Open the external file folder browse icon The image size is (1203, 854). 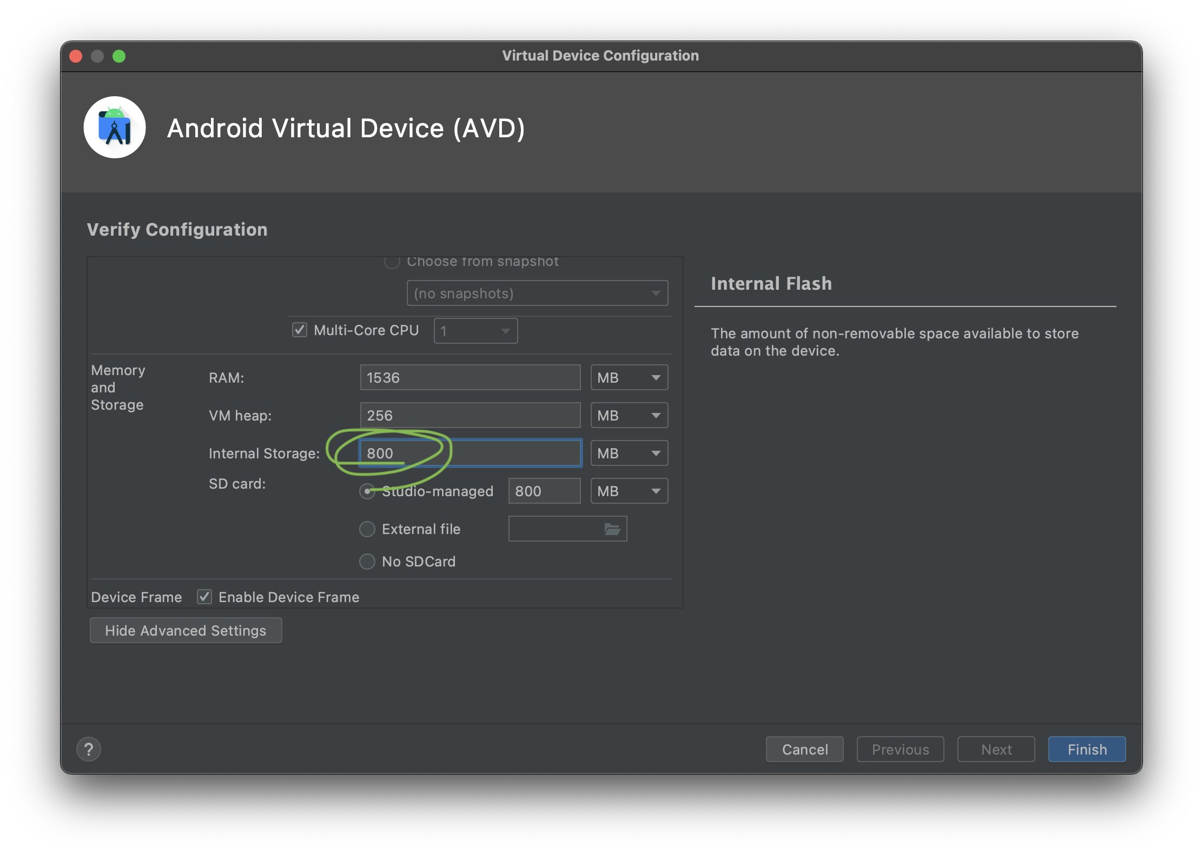[x=612, y=529]
